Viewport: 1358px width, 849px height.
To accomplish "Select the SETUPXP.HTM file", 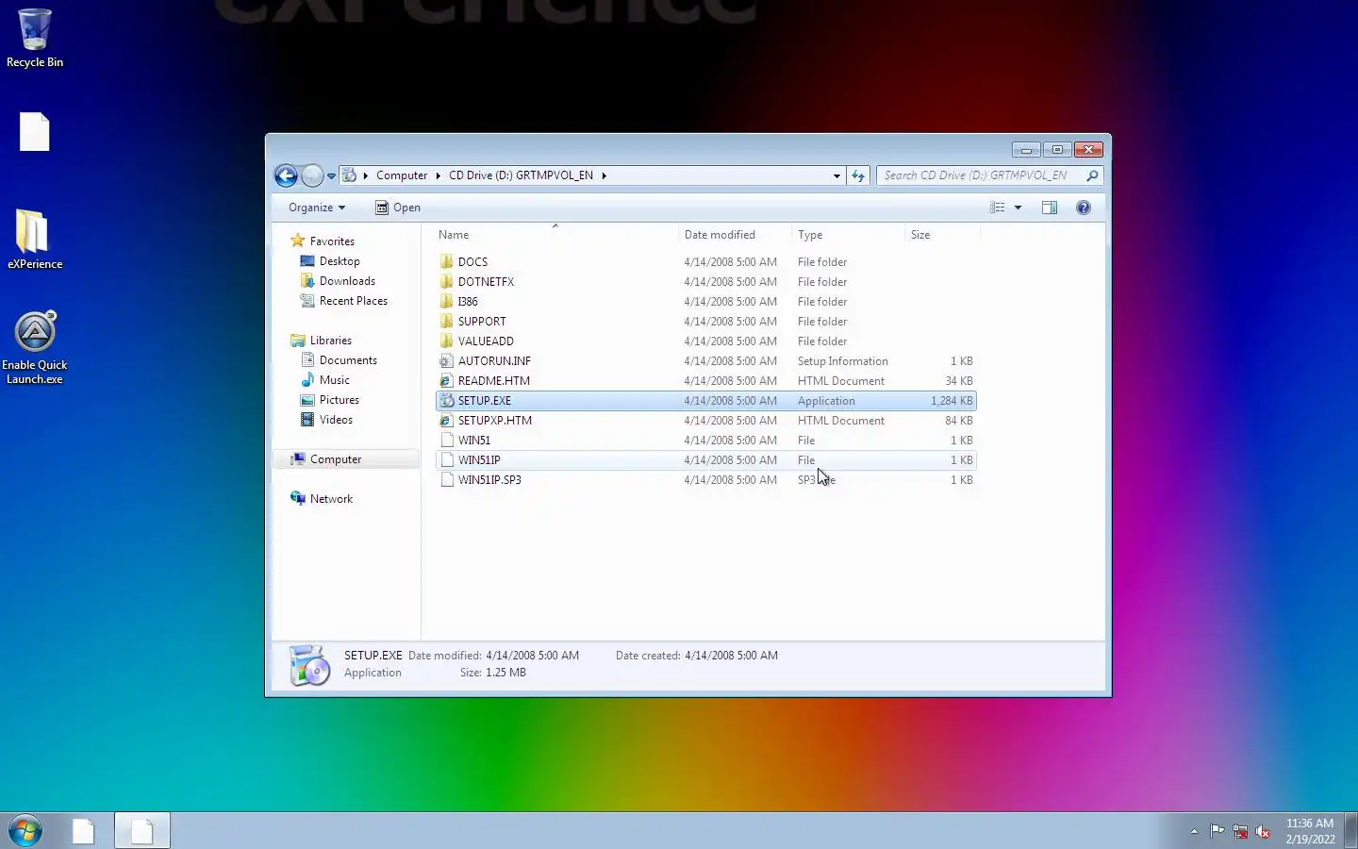I will (x=705, y=421).
